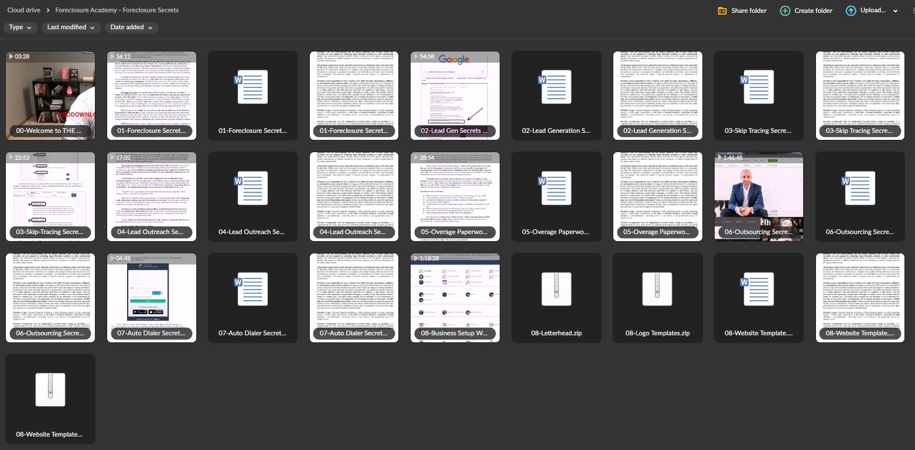This screenshot has width=915, height=450.
Task: Open the 08-Logo Templates.zip archive icon
Action: click(658, 288)
